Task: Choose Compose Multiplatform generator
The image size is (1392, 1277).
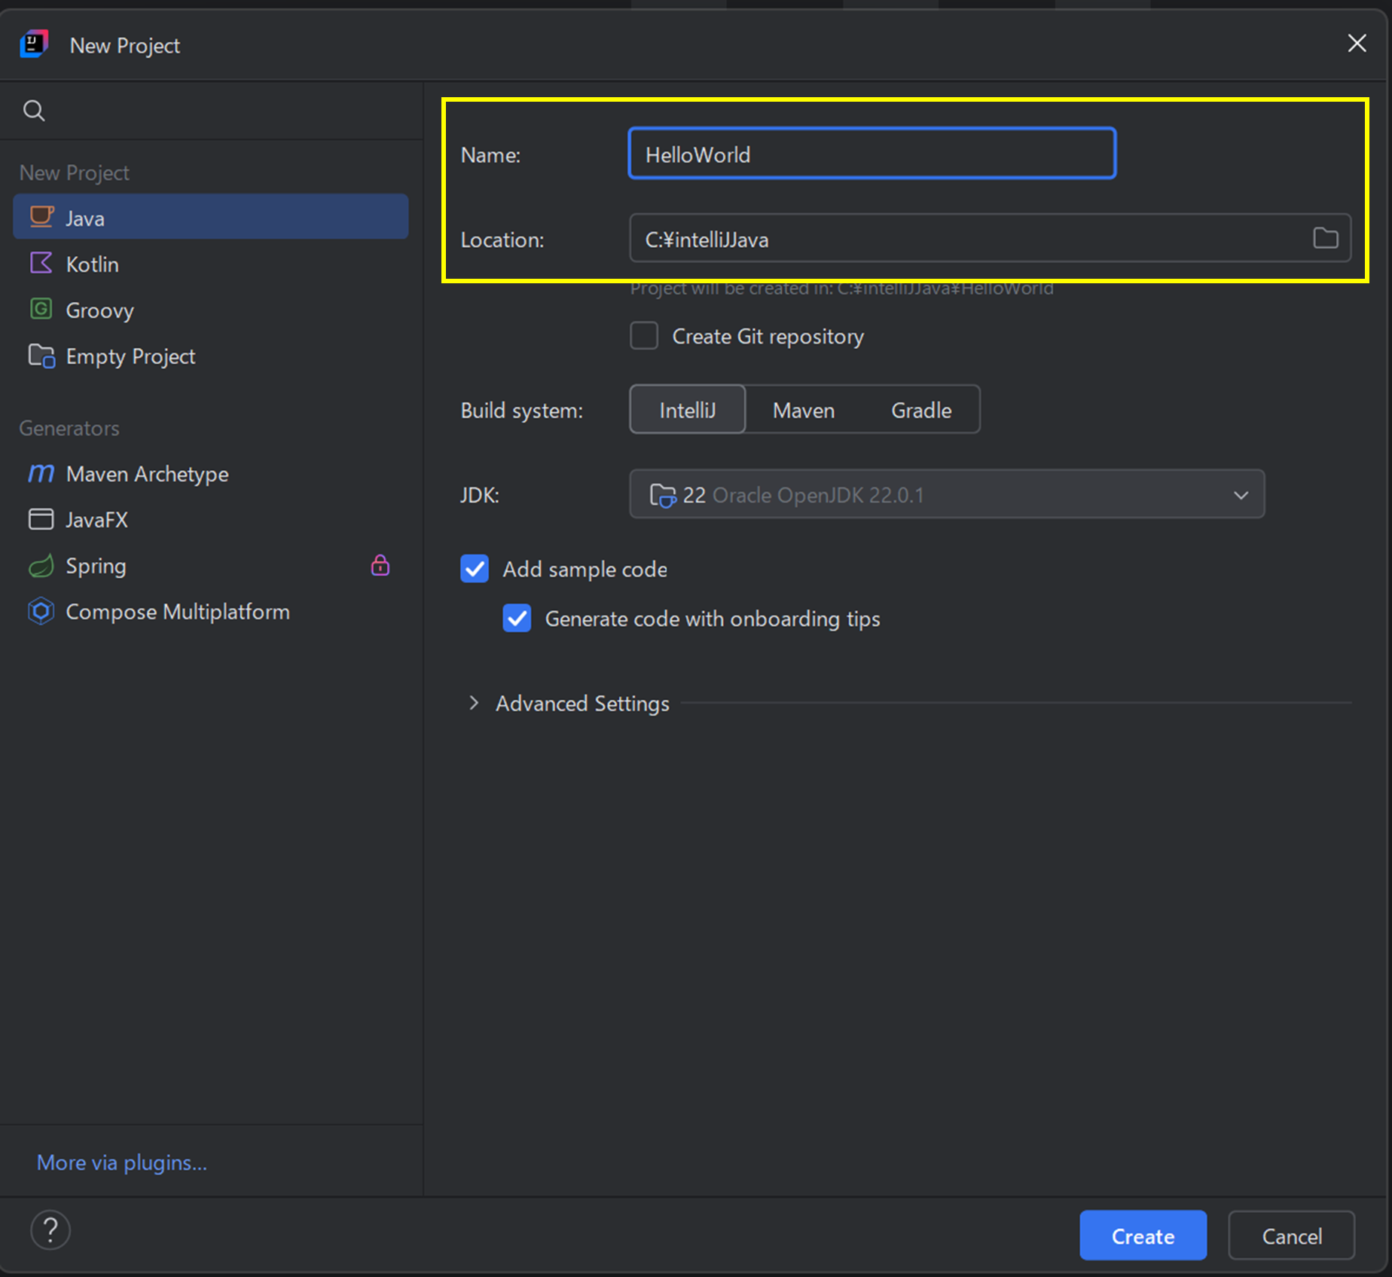Action: (x=211, y=612)
